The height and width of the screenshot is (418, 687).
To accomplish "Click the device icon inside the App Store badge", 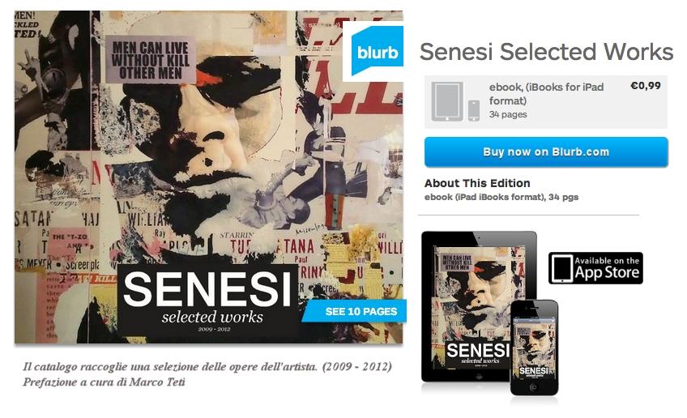I will (x=561, y=269).
